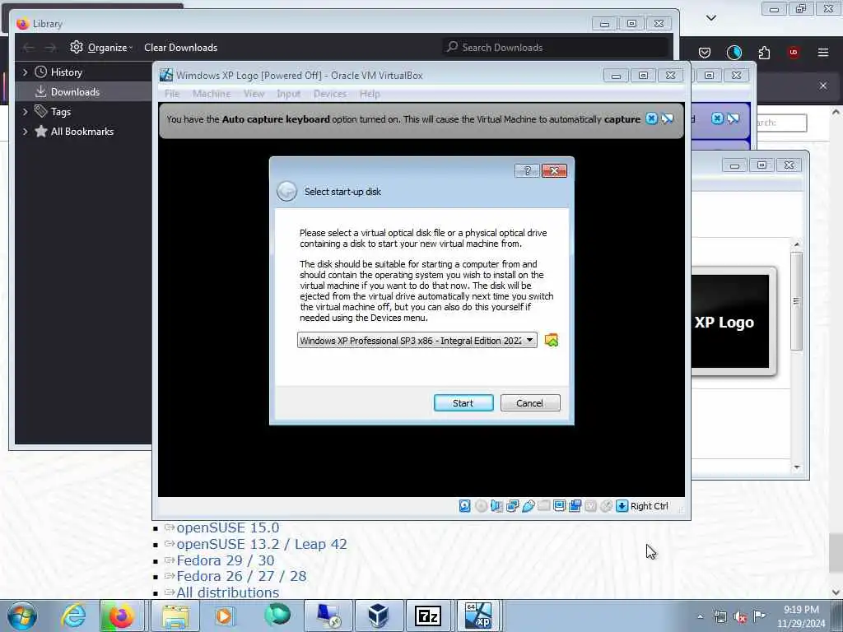Close the start-up disk dialog with red X
Image resolution: width=843 pixels, height=632 pixels.
pos(554,171)
